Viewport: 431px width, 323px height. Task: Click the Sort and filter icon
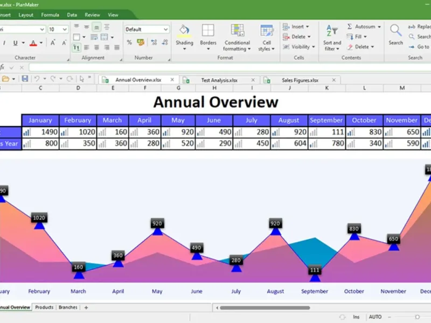click(x=332, y=31)
